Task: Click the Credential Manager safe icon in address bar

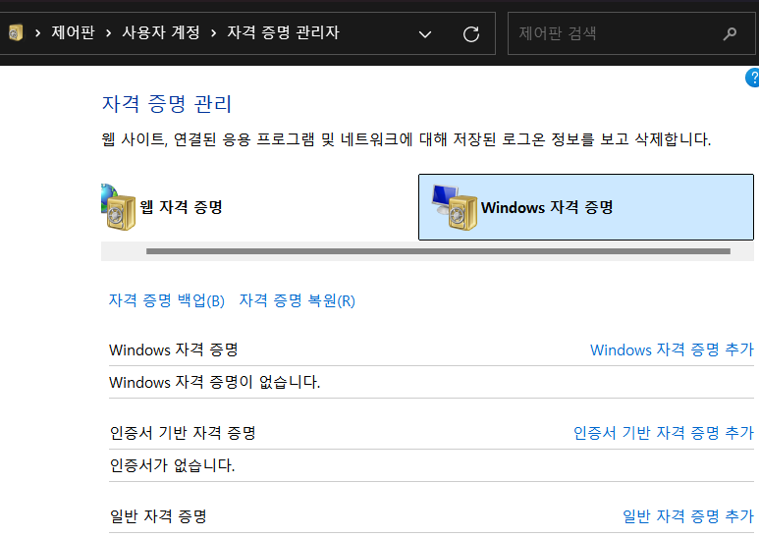Action: click(16, 33)
